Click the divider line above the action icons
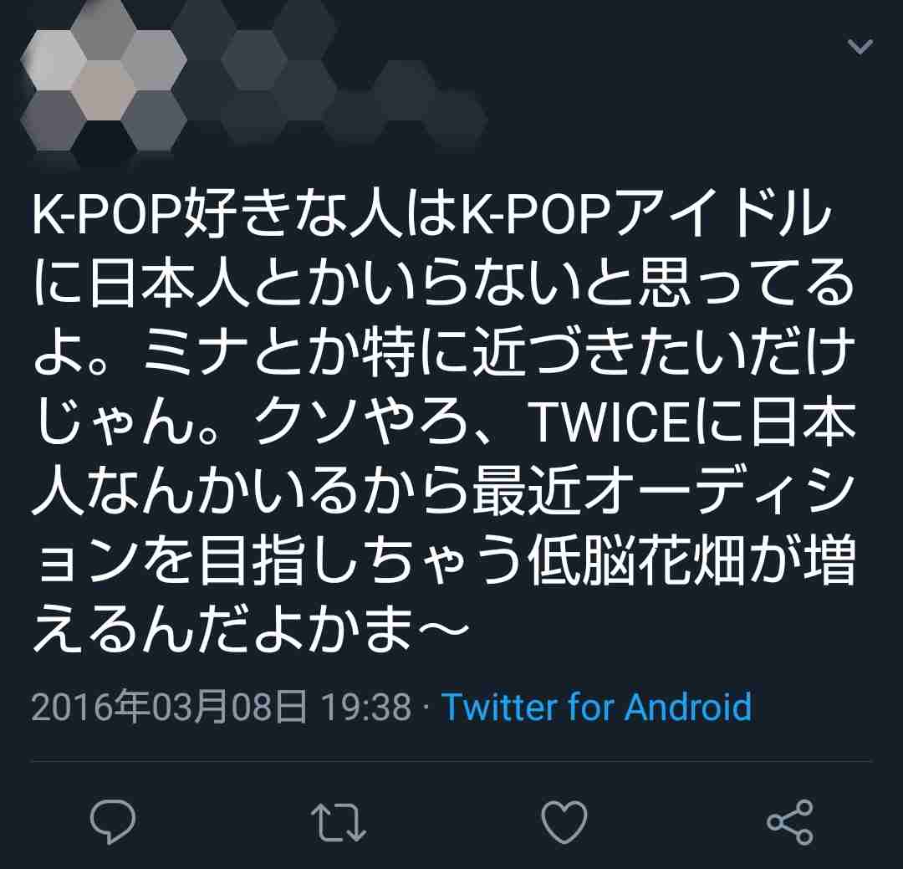The image size is (903, 869). (451, 760)
